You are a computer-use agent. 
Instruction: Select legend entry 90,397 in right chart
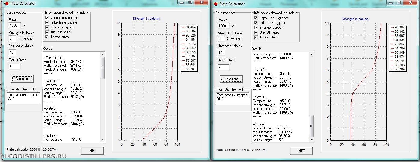397,27
